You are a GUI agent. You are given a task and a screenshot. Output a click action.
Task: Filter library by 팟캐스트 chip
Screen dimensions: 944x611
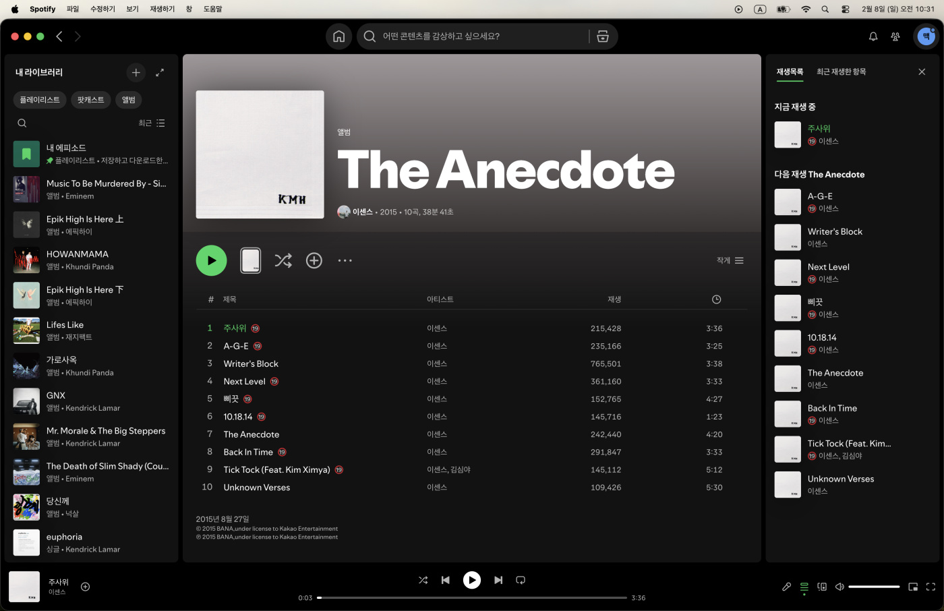[90, 100]
